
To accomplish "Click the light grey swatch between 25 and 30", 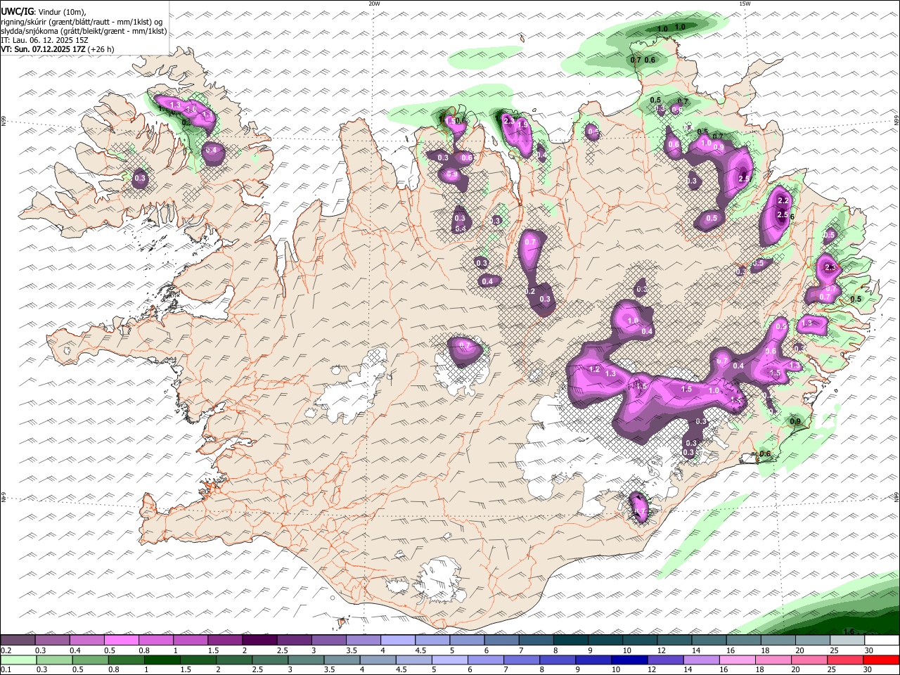I will tap(847, 641).
